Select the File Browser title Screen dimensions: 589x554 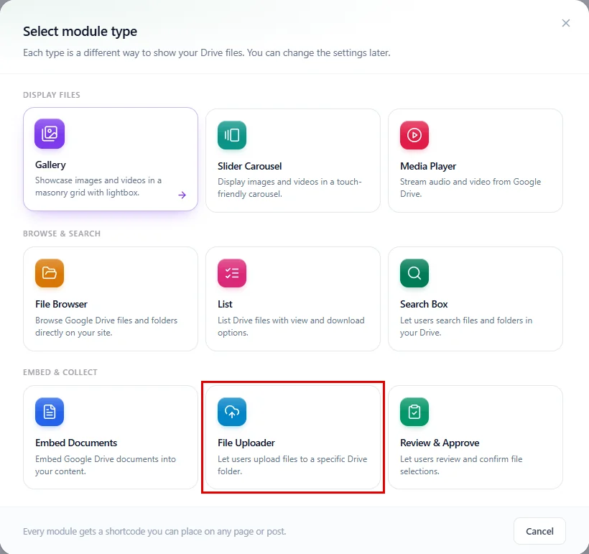point(61,304)
